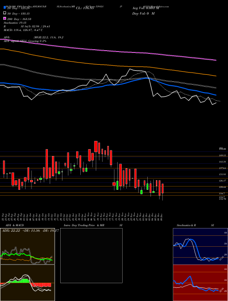The width and height of the screenshot is (228, 301).
Task: Click the magenta 200 Day legend swatch
Action: (x=5, y=18)
